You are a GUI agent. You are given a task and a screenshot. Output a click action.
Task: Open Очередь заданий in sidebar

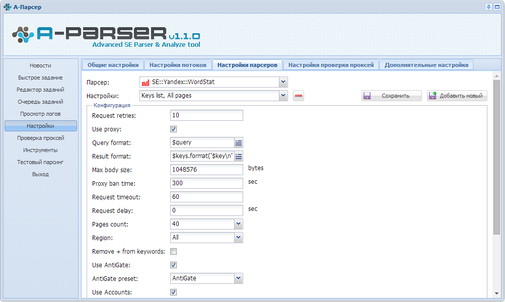tap(41, 102)
